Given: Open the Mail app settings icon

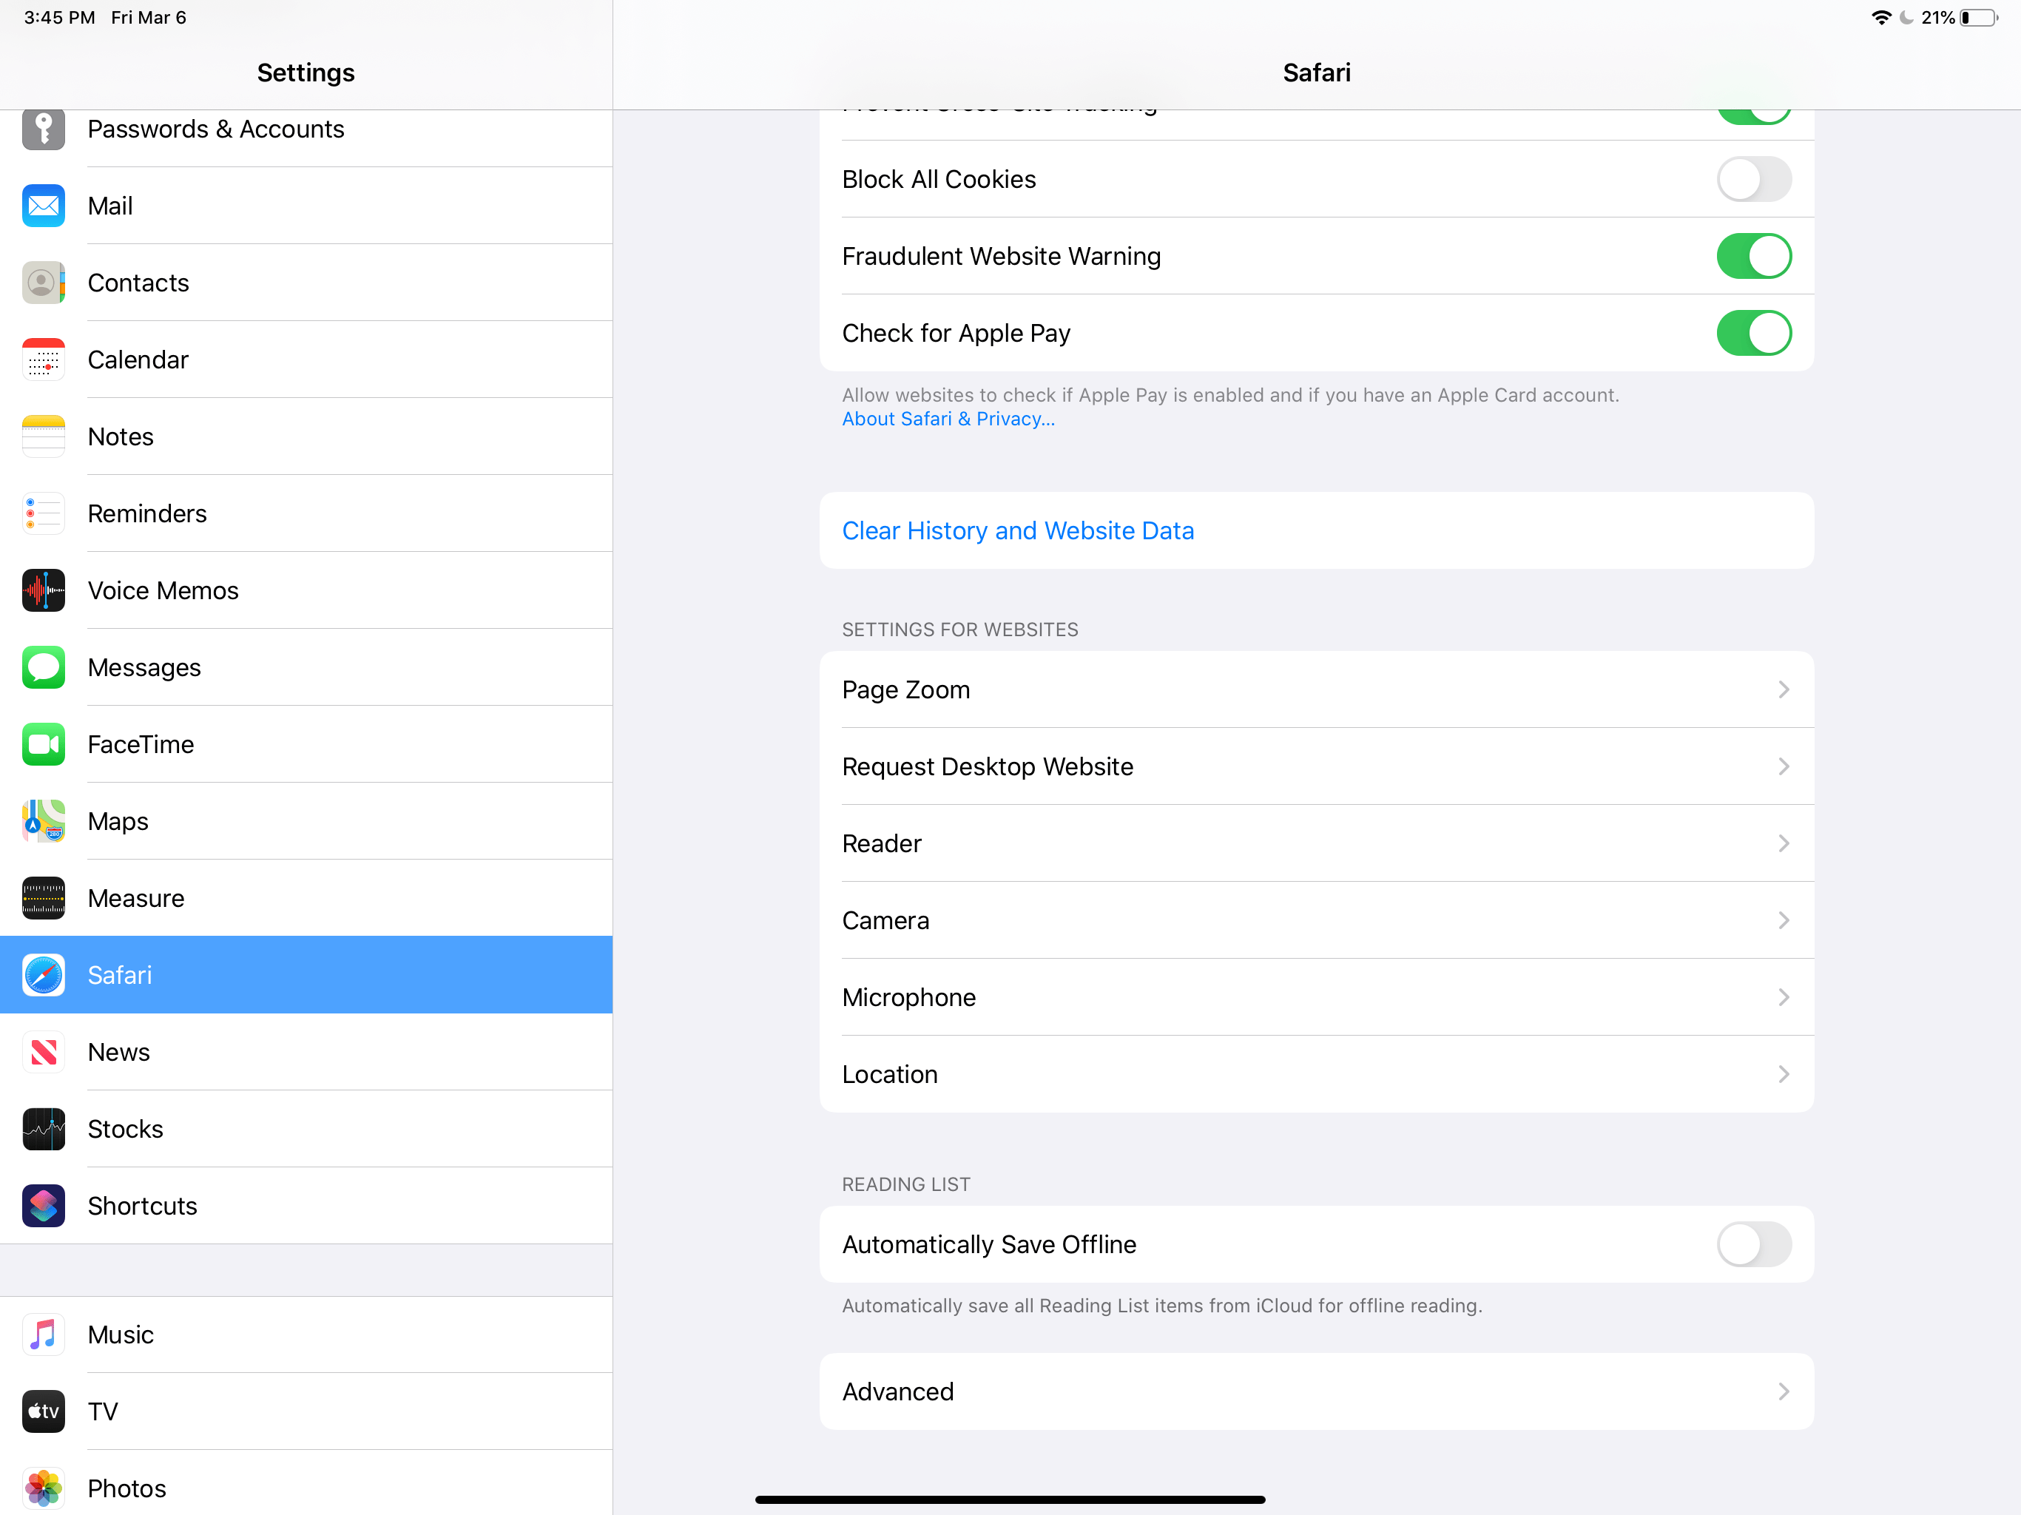Looking at the screenshot, I should pos(43,206).
